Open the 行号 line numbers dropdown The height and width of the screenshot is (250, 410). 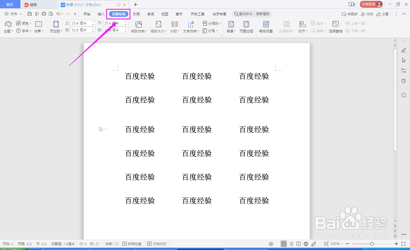point(210,31)
